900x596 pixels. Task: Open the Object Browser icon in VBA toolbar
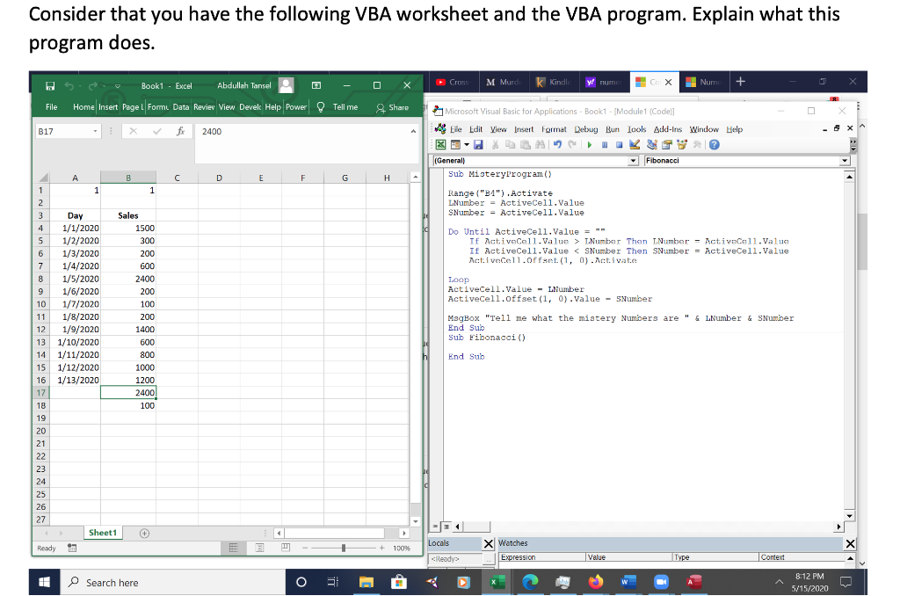(682, 145)
